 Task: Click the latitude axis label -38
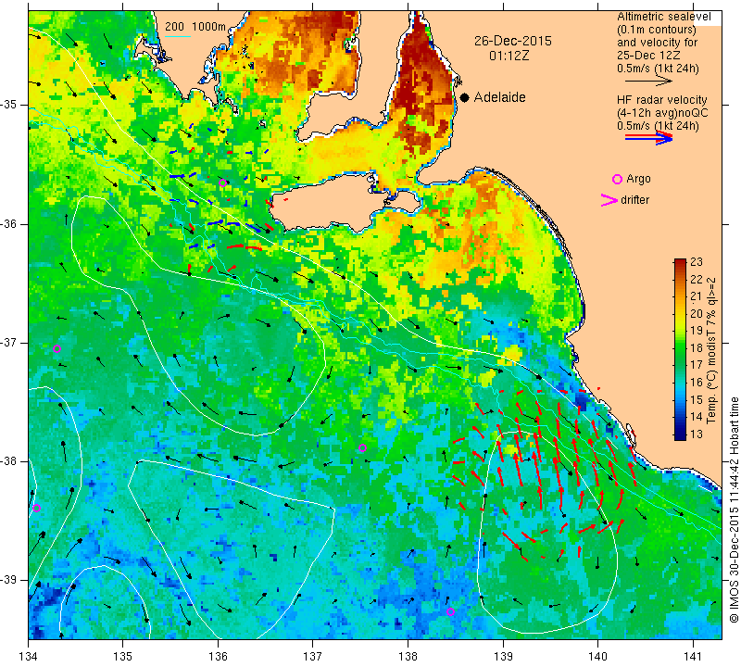[9, 461]
